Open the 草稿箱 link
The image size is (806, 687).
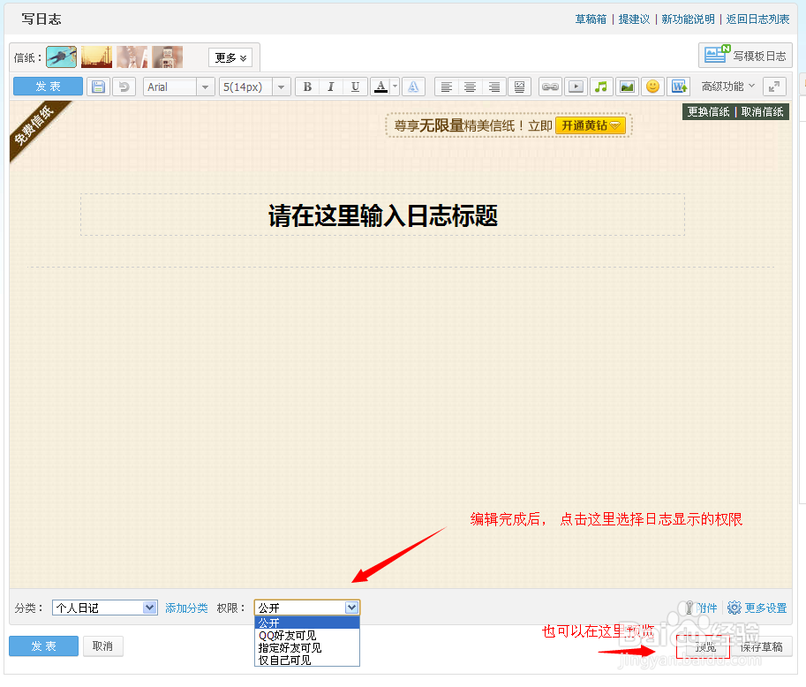tap(590, 18)
